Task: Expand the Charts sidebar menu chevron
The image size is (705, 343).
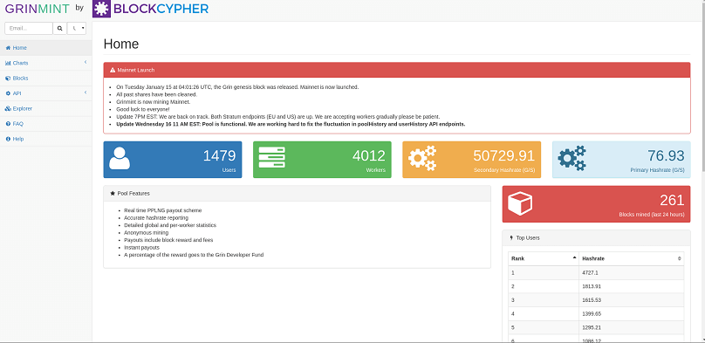Action: click(x=86, y=63)
